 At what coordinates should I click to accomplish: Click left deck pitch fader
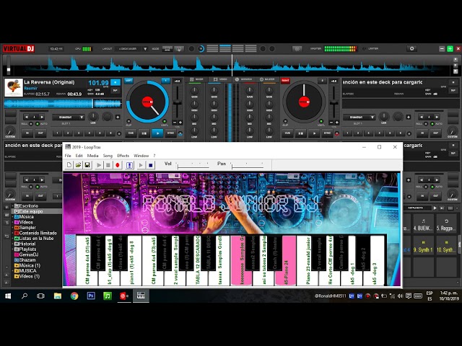[x=177, y=102]
